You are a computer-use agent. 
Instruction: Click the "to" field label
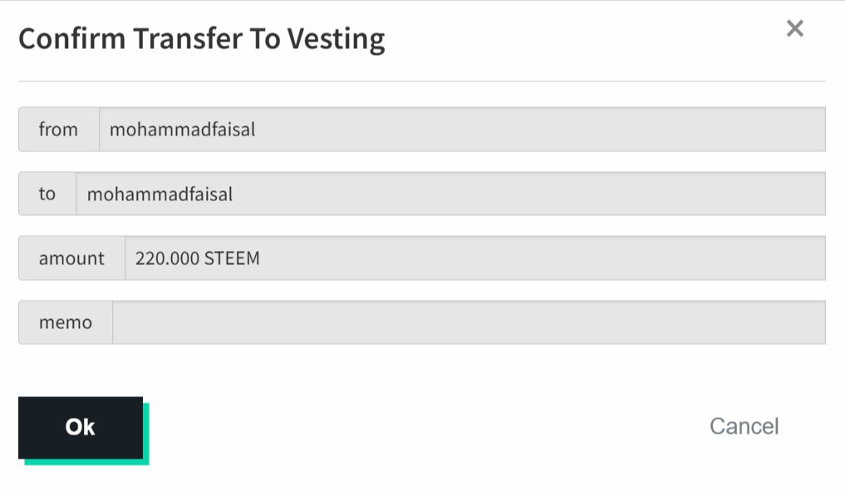47,194
